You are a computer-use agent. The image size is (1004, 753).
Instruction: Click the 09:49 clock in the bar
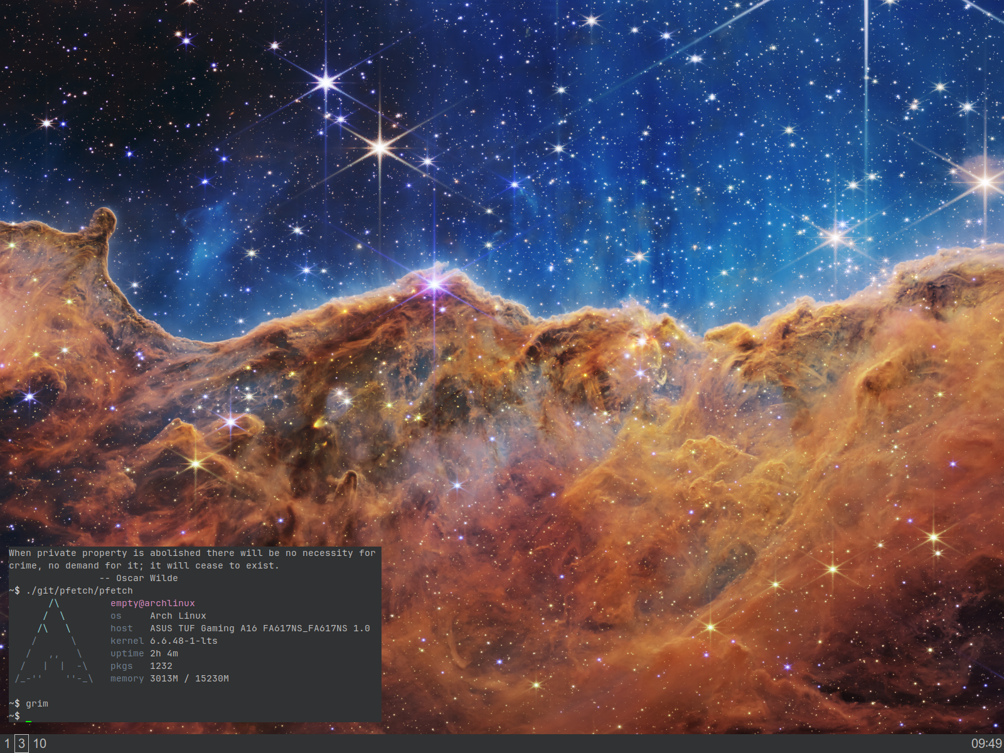click(986, 744)
